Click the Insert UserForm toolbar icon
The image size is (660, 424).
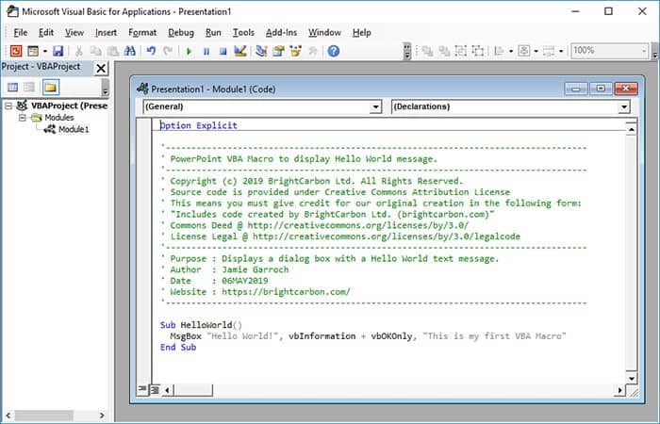(x=33, y=51)
